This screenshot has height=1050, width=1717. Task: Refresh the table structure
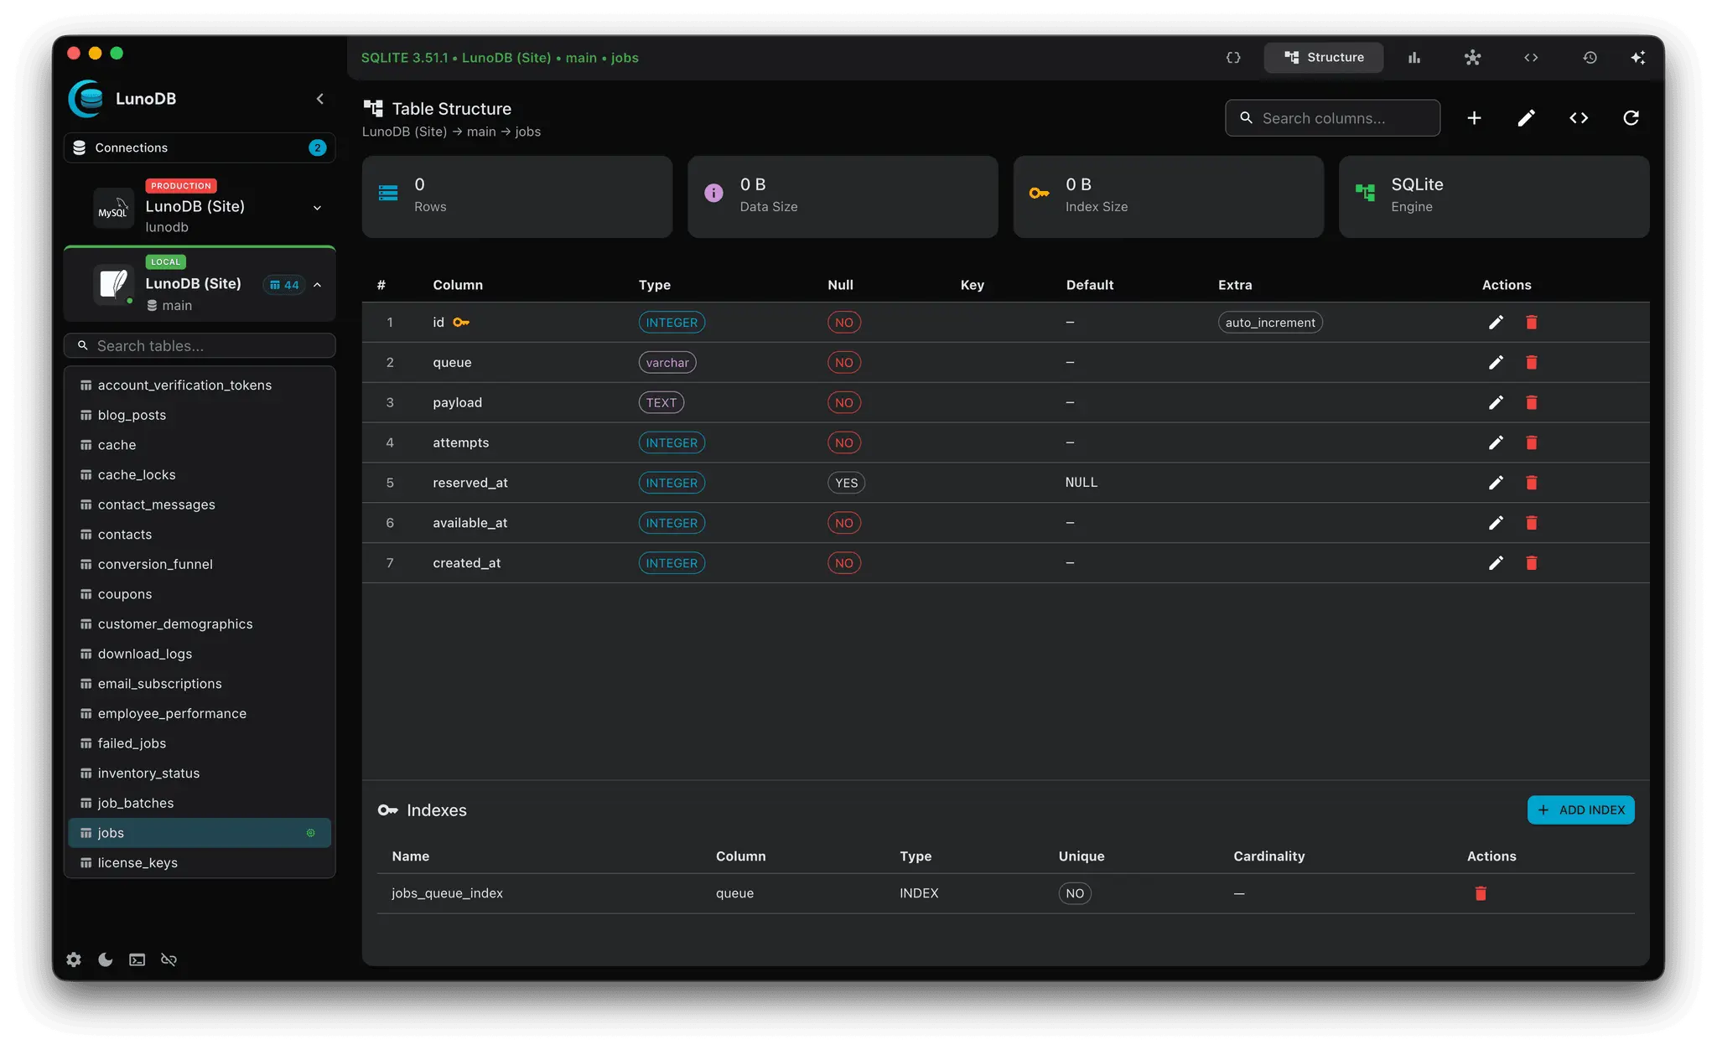[x=1631, y=118]
